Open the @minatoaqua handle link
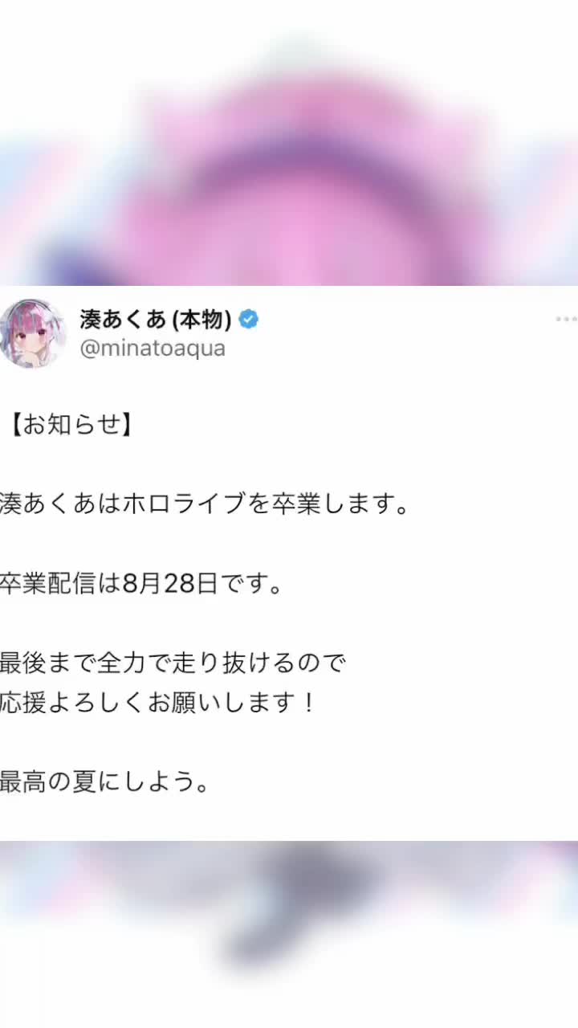 [153, 349]
